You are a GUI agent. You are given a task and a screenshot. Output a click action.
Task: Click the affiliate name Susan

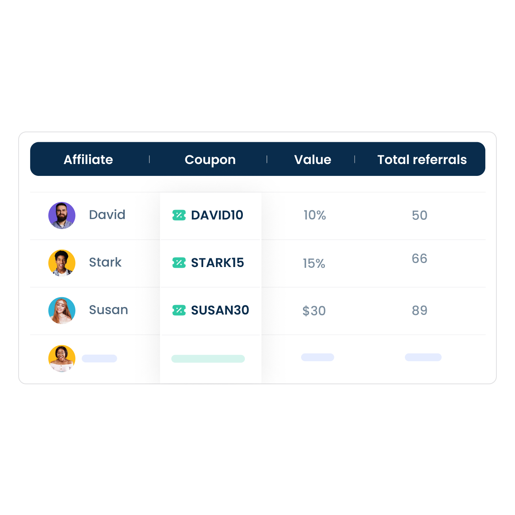tap(109, 310)
